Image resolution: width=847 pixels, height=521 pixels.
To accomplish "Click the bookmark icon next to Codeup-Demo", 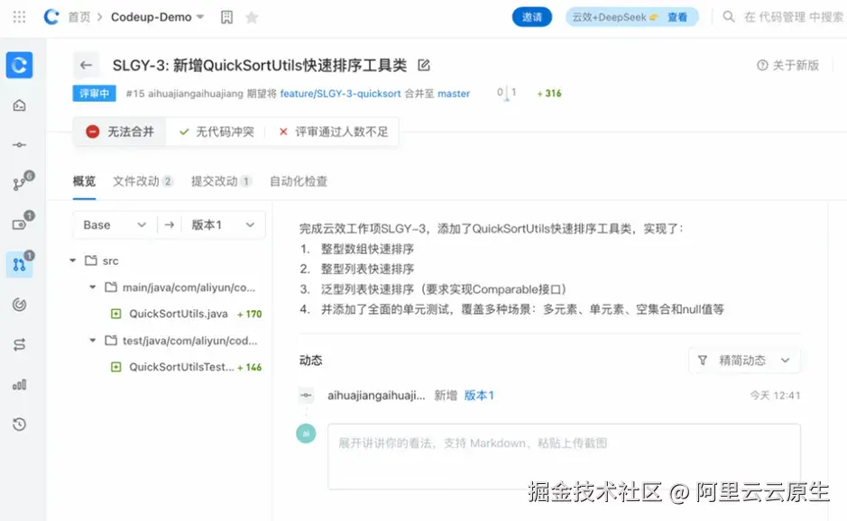I will coord(227,17).
